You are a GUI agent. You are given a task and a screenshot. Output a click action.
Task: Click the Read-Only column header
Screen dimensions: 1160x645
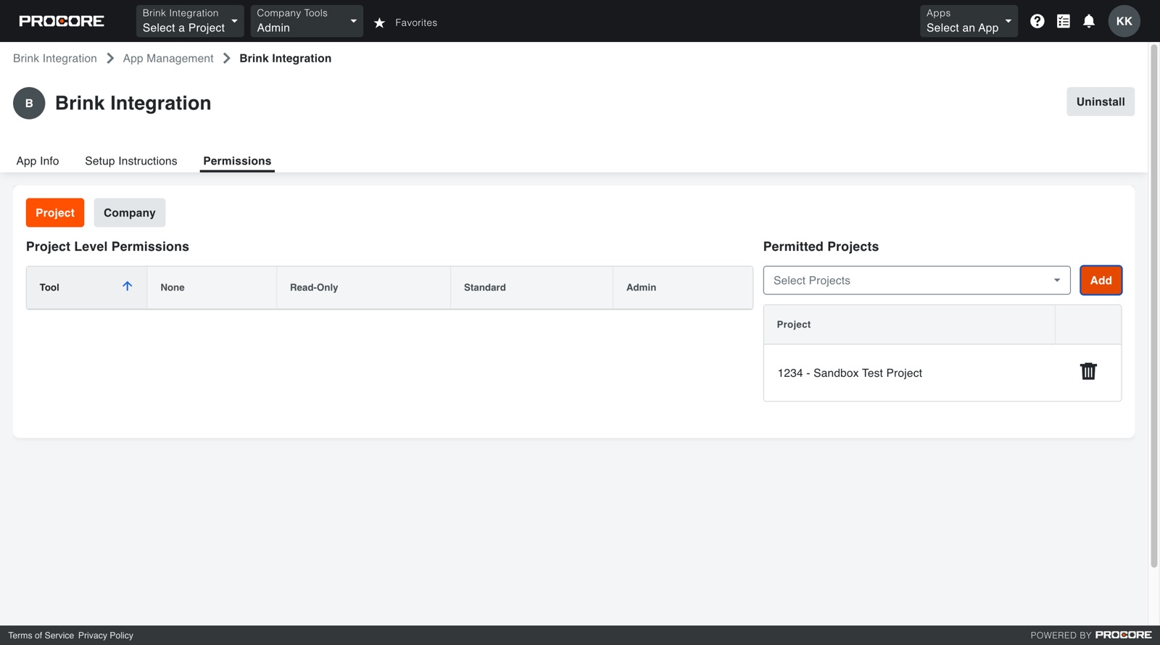[x=363, y=288]
